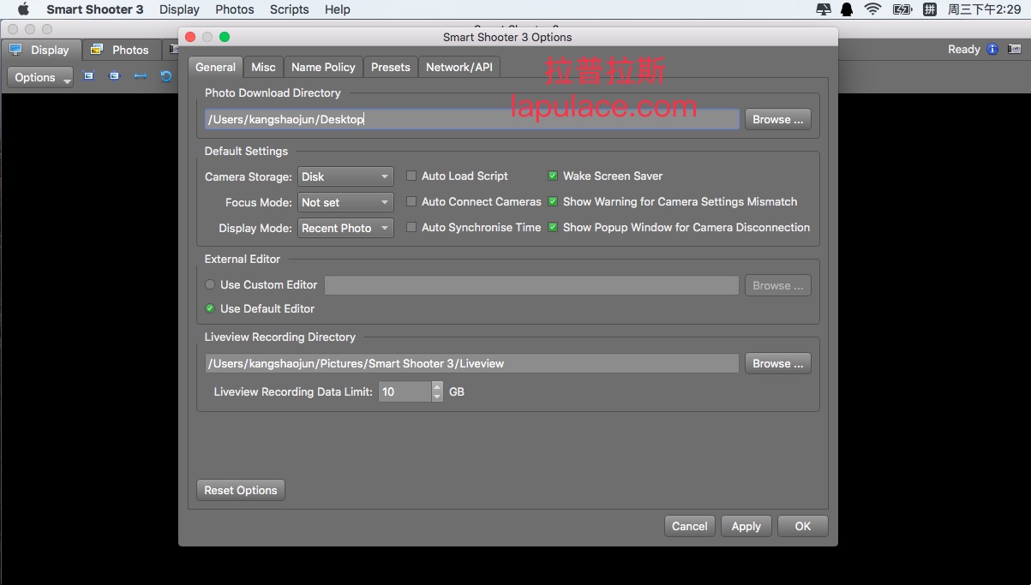This screenshot has width=1031, height=585.
Task: Click the Liveview Recording Data Limit value field
Action: pos(405,391)
